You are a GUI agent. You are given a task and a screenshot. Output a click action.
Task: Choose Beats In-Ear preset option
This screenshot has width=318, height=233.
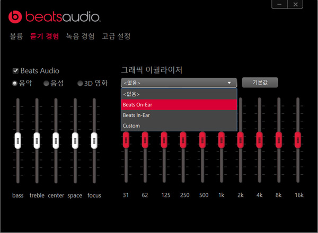pyautogui.click(x=179, y=115)
